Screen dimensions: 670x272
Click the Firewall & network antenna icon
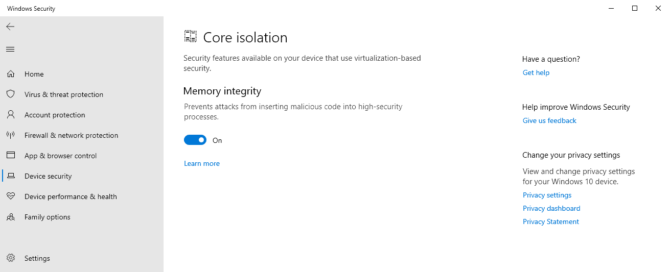coord(10,135)
